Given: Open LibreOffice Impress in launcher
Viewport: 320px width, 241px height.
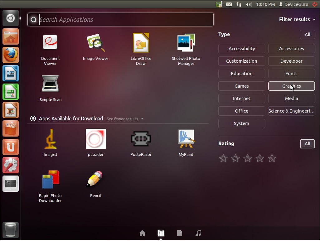Looking at the screenshot, I should point(11,110).
